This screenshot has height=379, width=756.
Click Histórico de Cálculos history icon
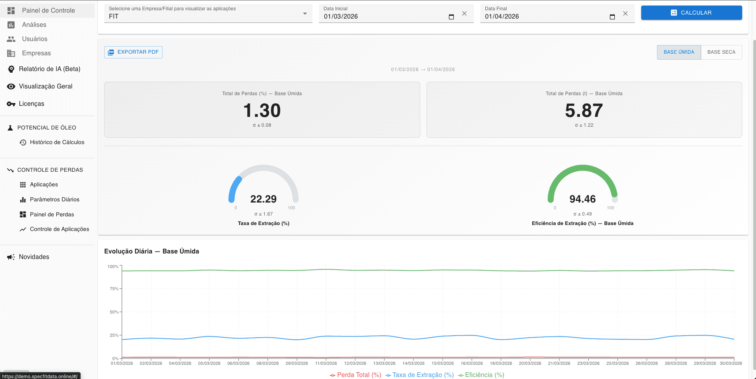[x=23, y=142]
